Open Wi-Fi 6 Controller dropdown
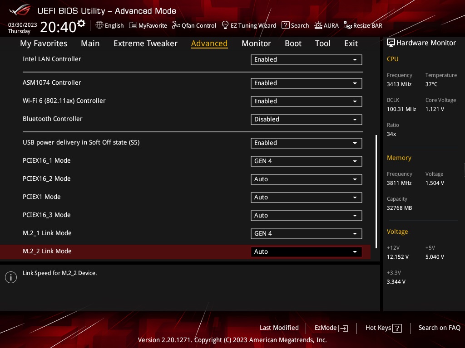Screen dimensions: 465x348 point(307,101)
